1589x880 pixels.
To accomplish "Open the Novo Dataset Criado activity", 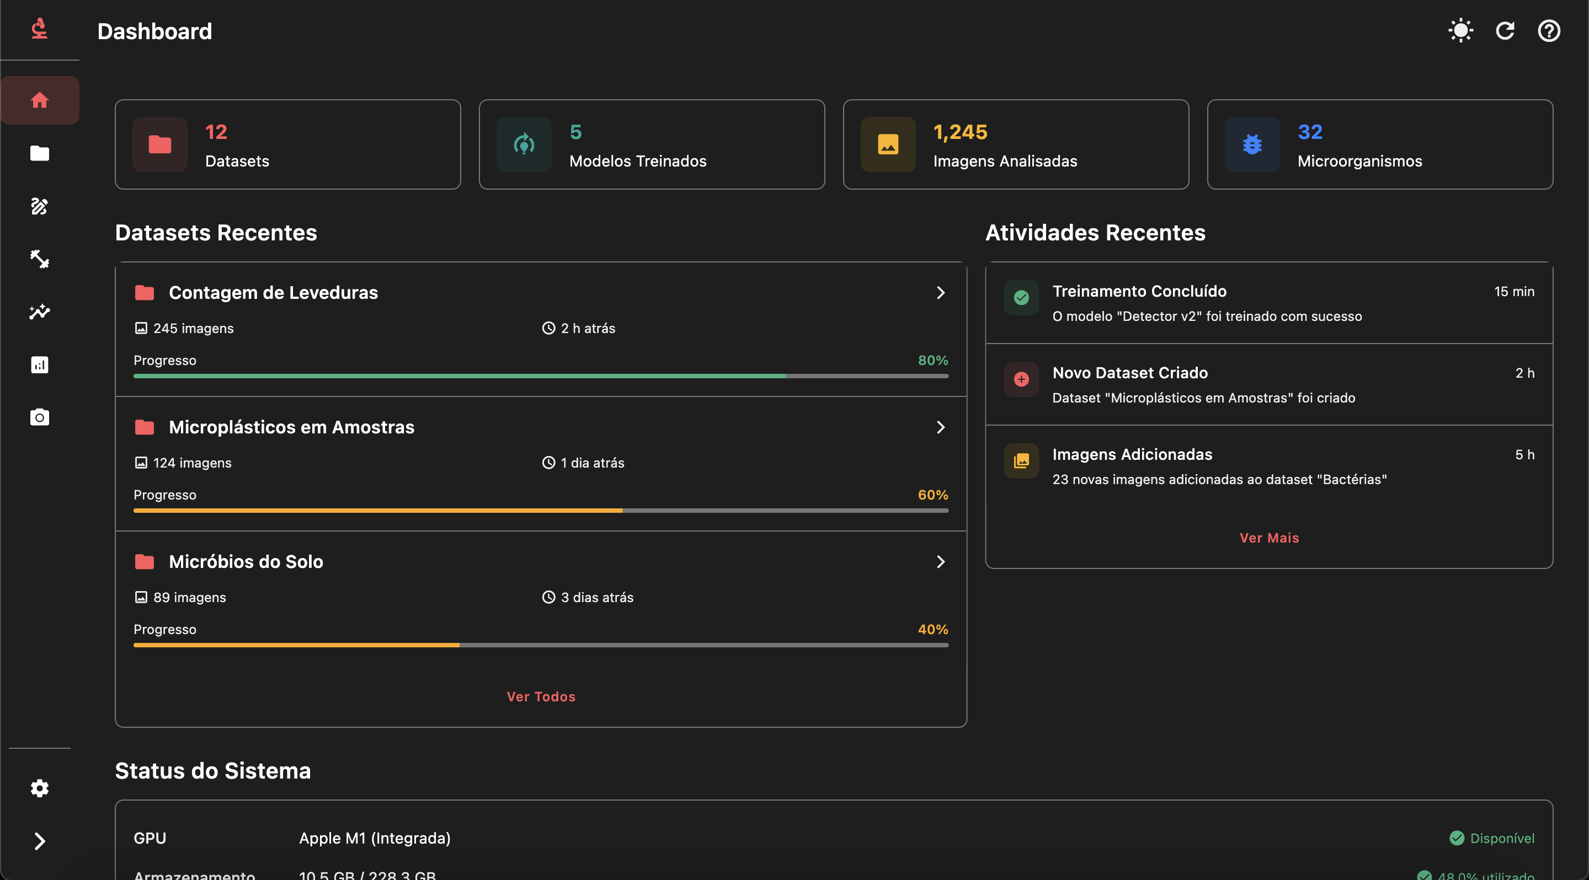I will click(x=1270, y=384).
